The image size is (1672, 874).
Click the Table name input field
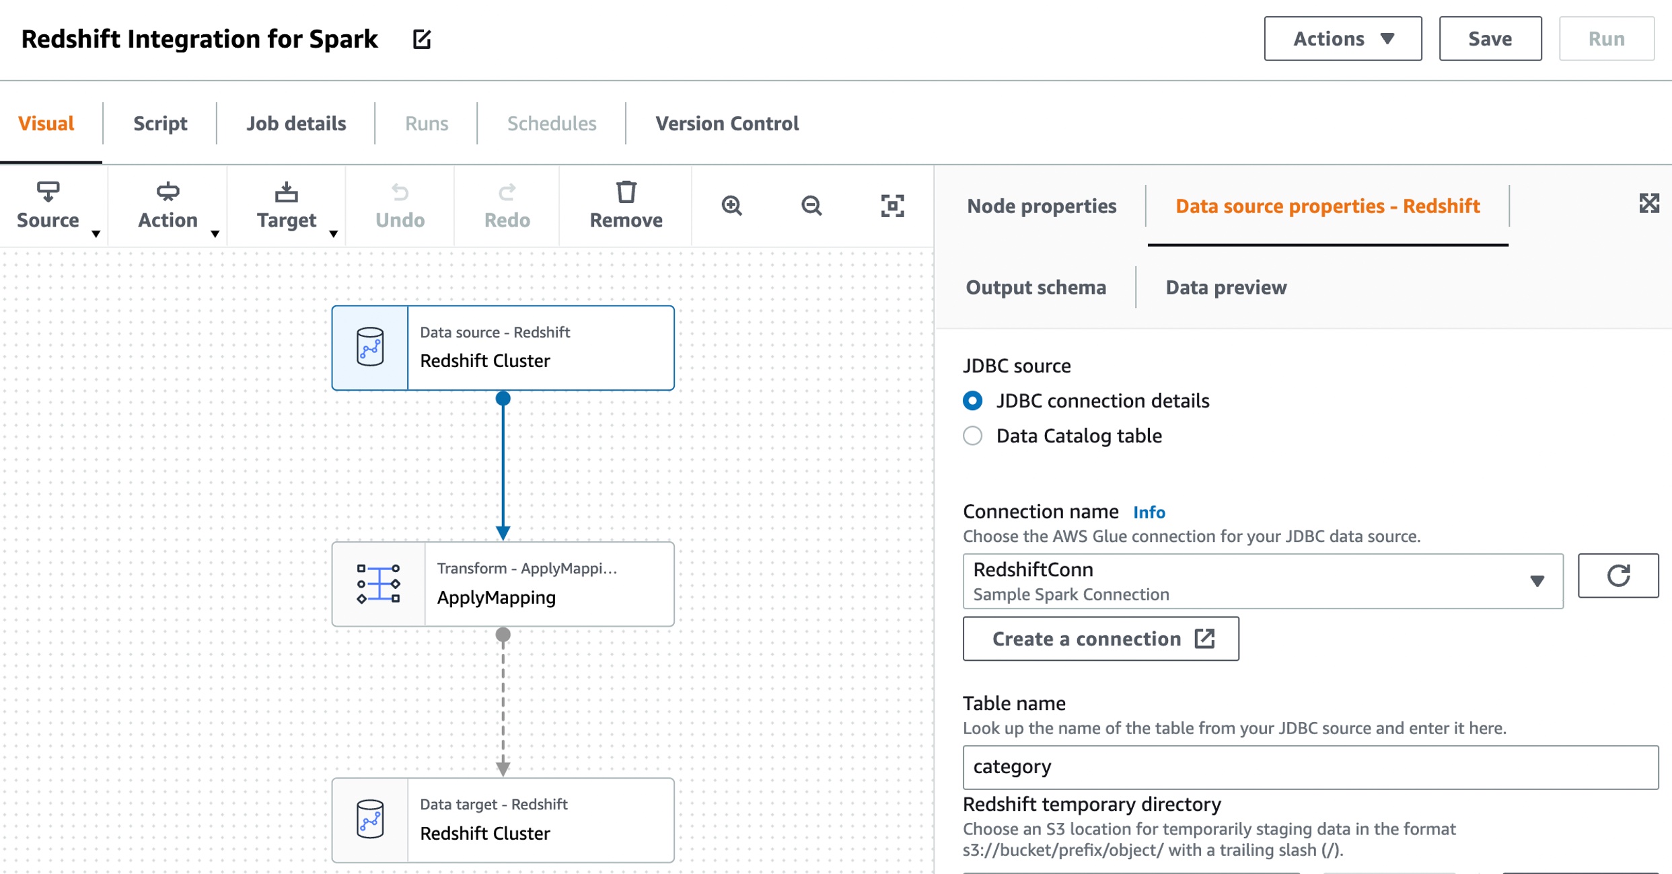click(1310, 767)
